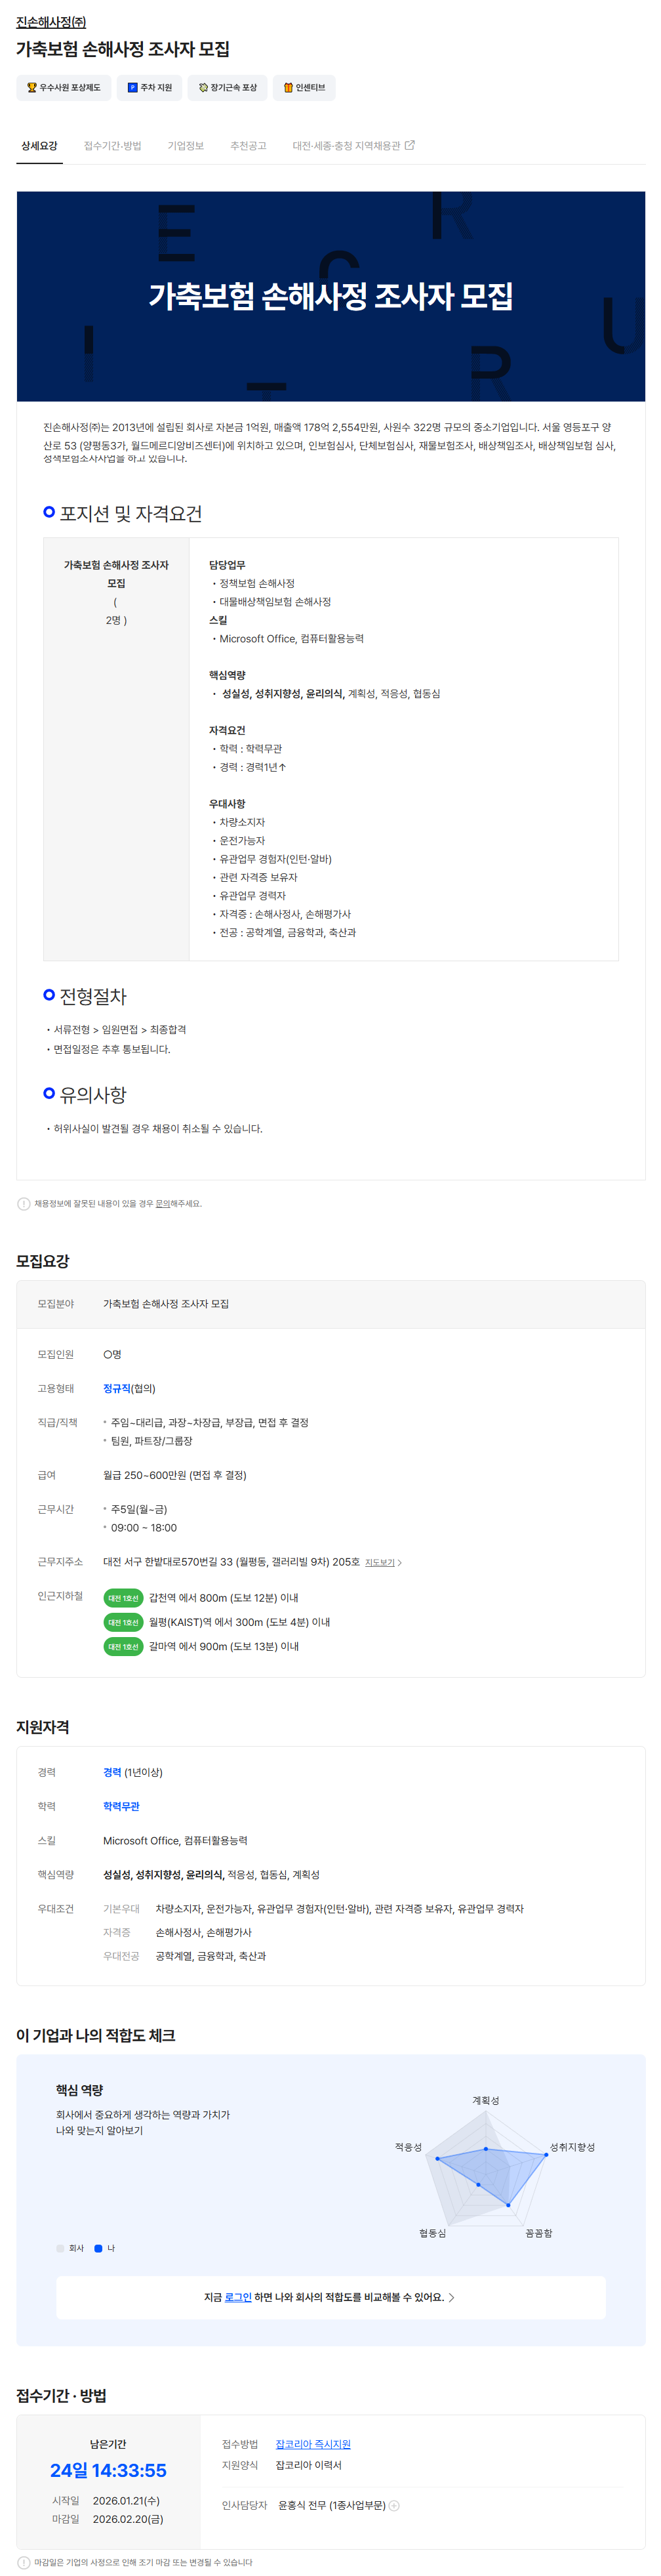Open the 기업정보 tab
Viewport: 661px width, 2576px height.
186,146
